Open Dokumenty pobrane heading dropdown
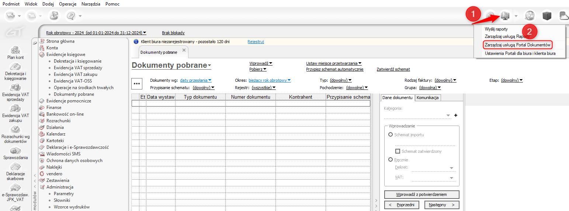Viewport: 569px width, 211px height. pos(171,66)
